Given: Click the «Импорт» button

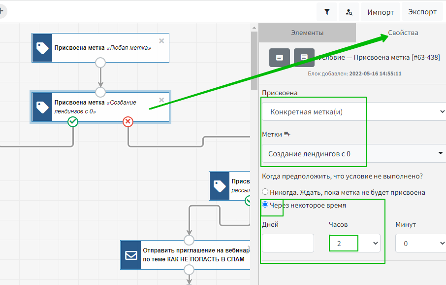Looking at the screenshot, I should pos(381,12).
